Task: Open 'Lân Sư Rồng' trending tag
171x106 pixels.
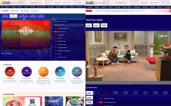Action: tap(107, 11)
